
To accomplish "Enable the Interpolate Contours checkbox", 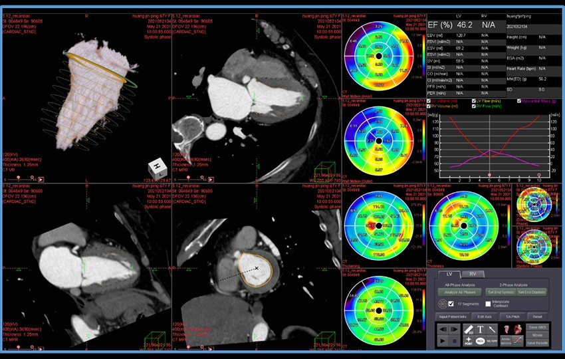I will (x=488, y=304).
